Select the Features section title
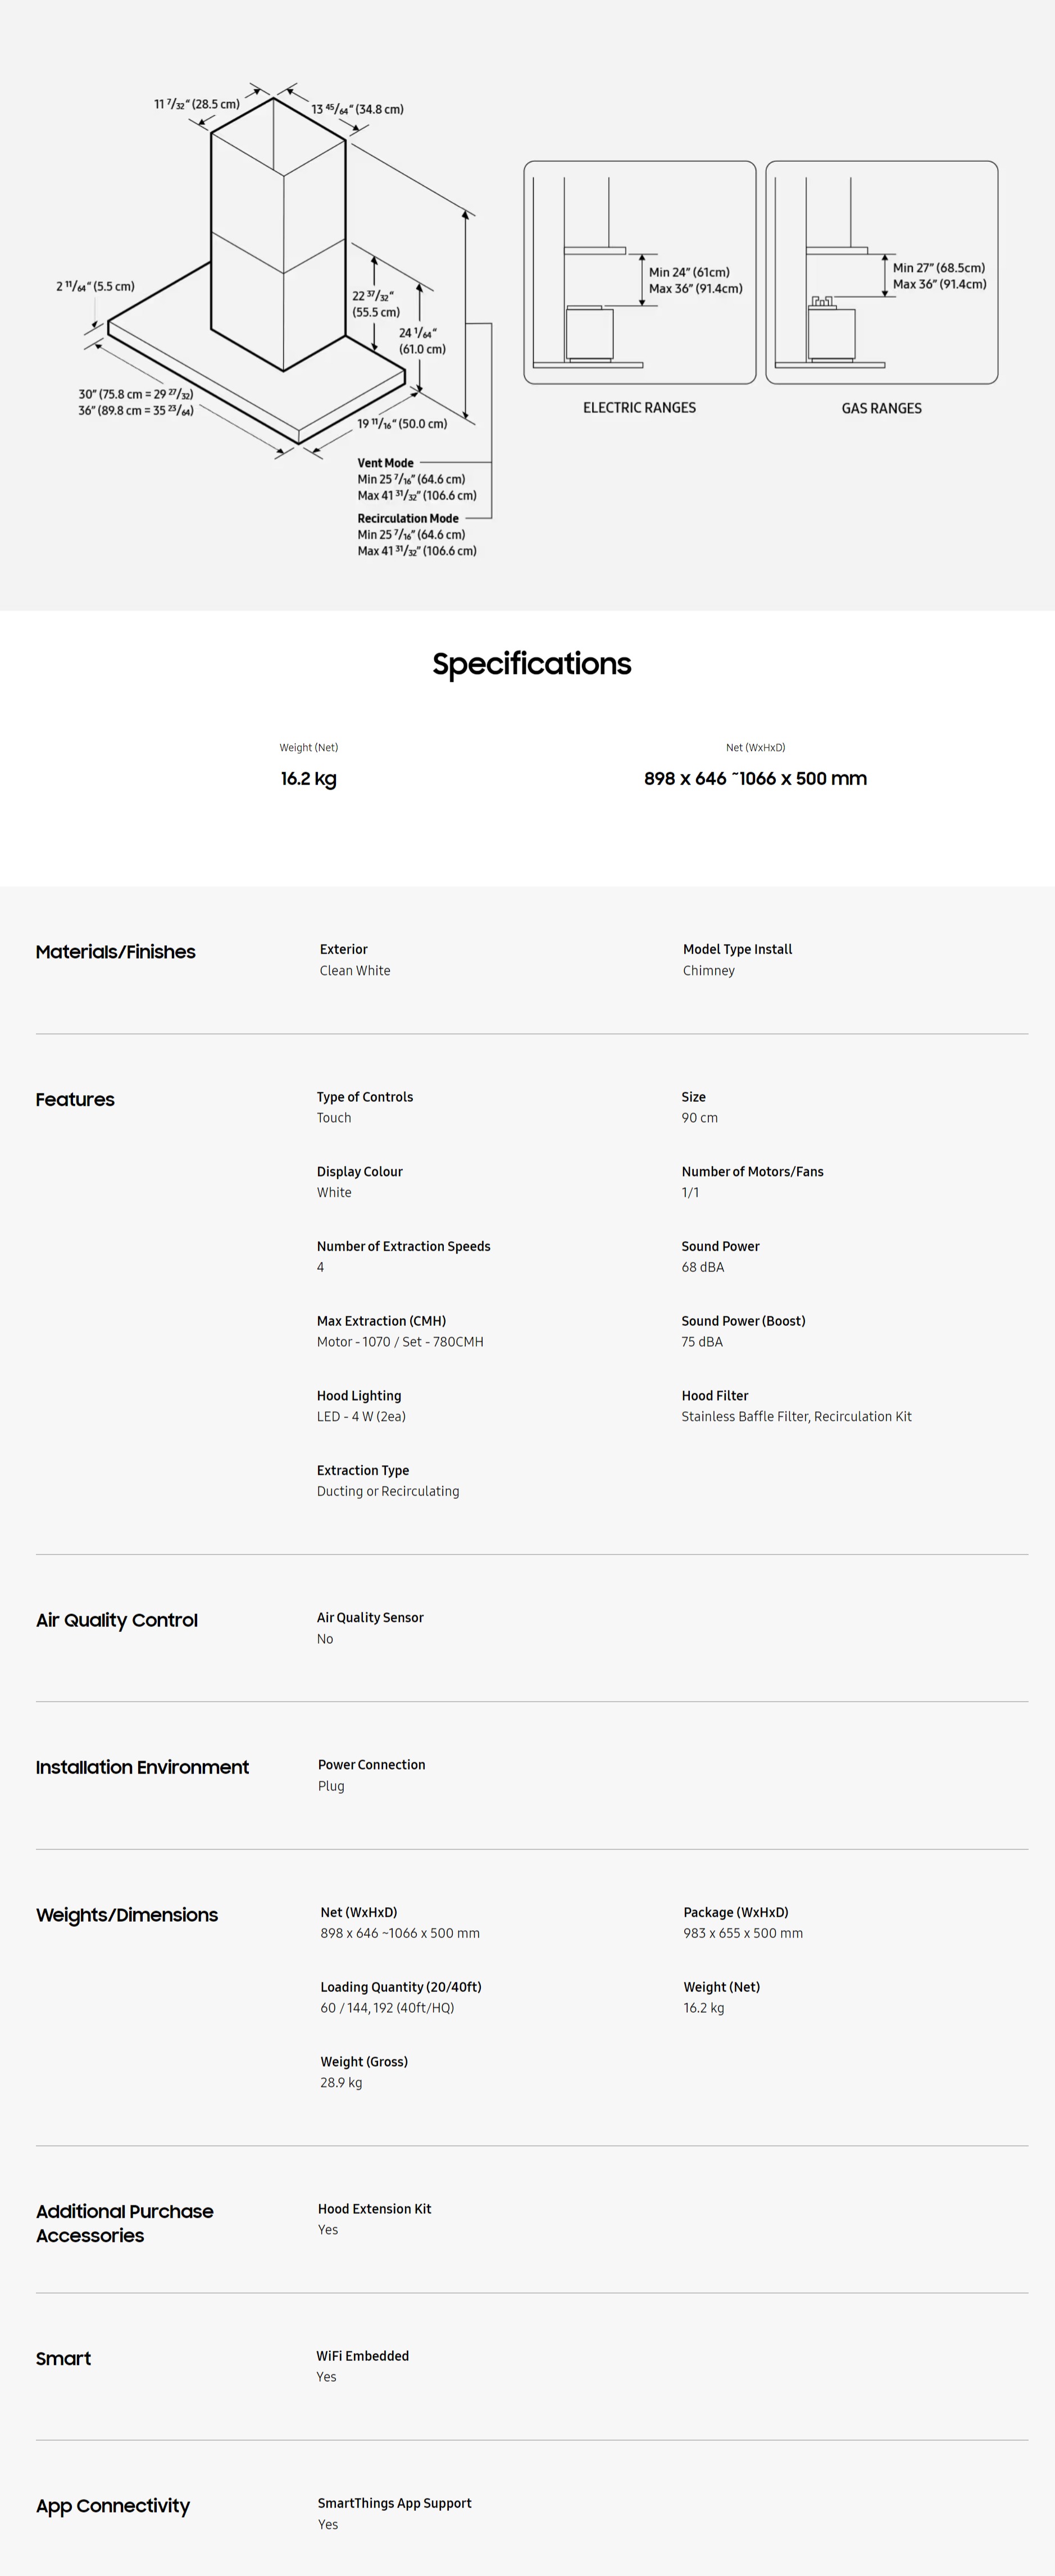This screenshot has height=2576, width=1055. [x=75, y=1099]
